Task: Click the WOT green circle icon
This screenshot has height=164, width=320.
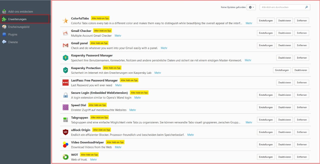Action: click(65, 157)
